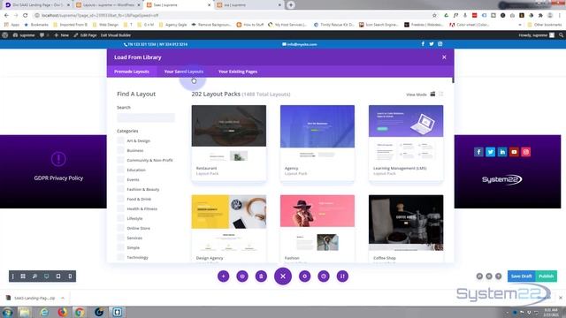566x318 pixels.
Task: Check the Events category
Action: 120,179
